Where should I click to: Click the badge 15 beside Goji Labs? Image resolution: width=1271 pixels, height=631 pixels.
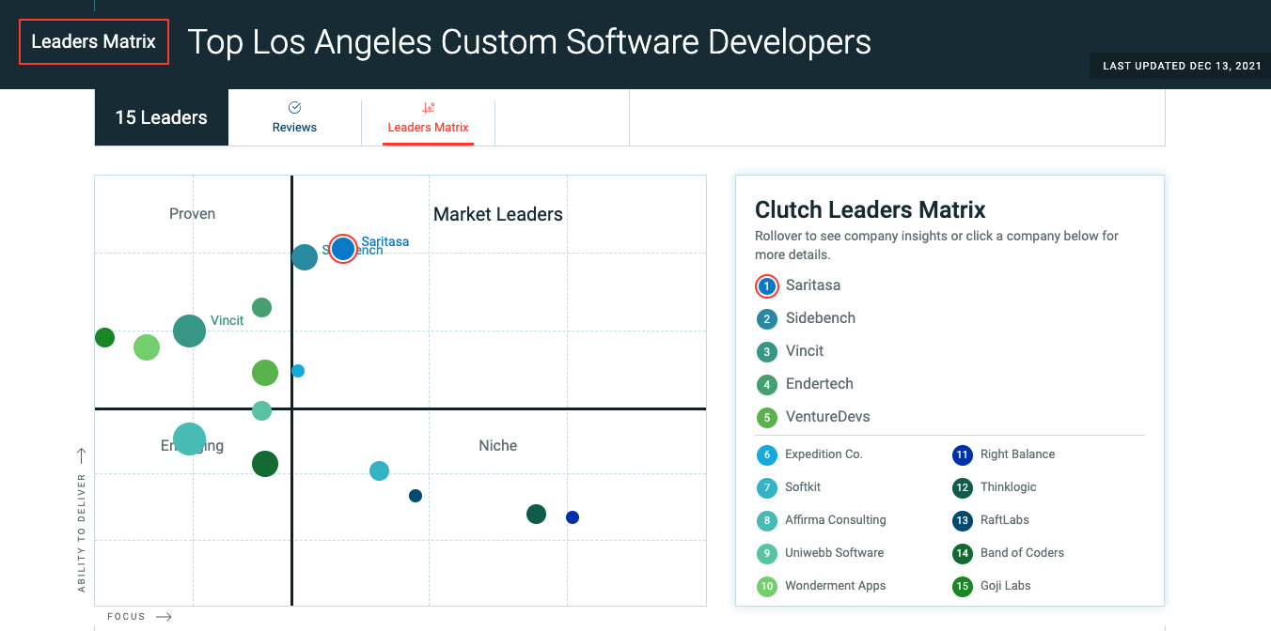pyautogui.click(x=961, y=586)
